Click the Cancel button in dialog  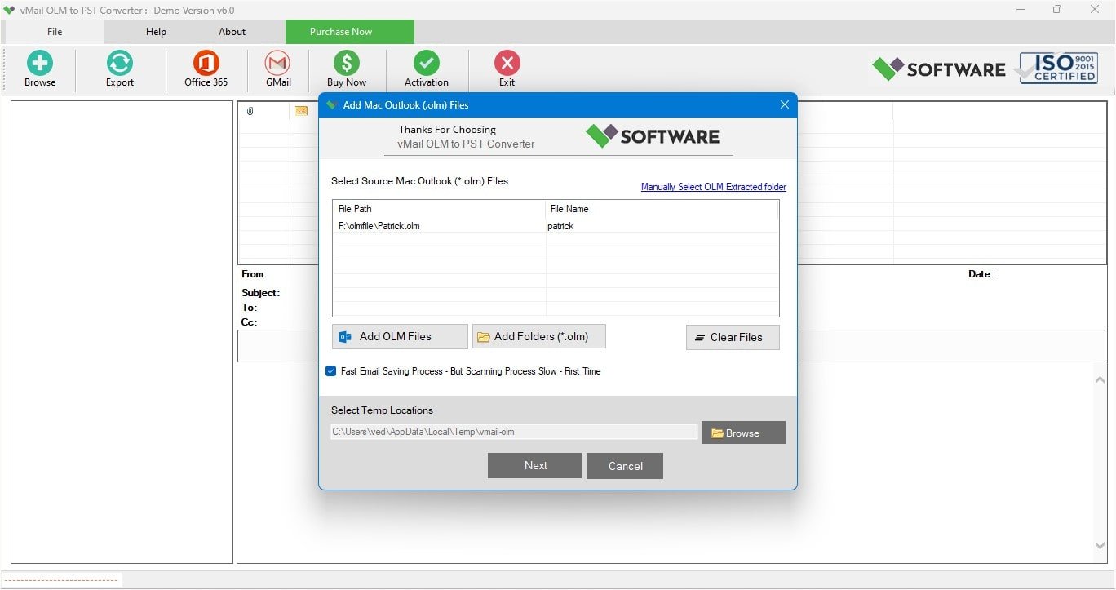(624, 465)
